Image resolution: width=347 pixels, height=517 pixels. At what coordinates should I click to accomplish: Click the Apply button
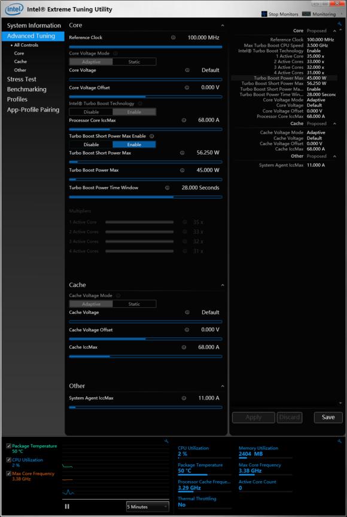pos(254,418)
